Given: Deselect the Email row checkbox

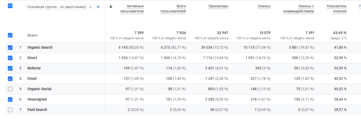Looking at the screenshot, I should coord(10,79).
